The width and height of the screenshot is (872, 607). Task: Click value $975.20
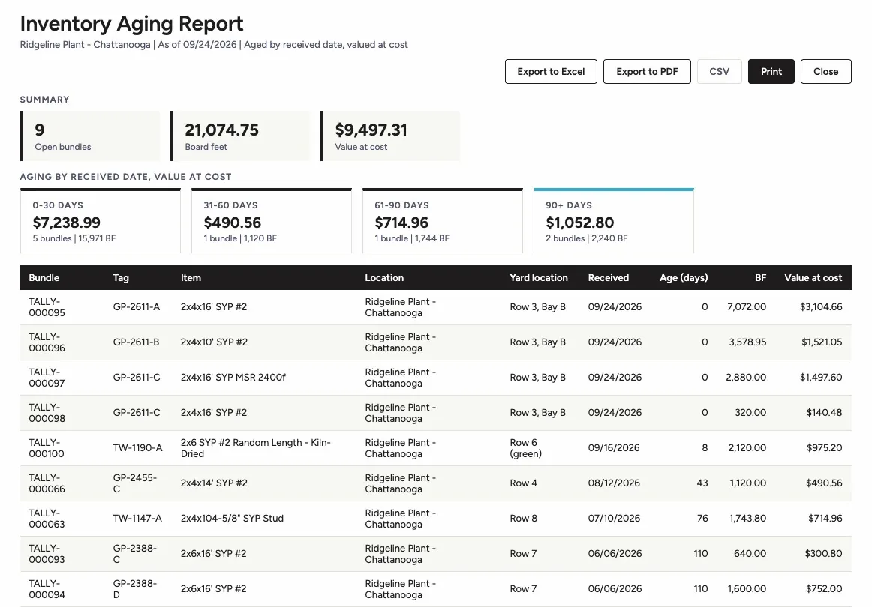pos(824,447)
